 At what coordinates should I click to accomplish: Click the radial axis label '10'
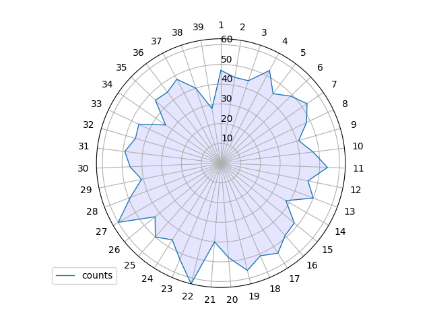pos(227,138)
